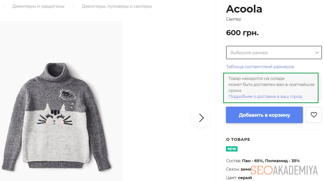324x181 pixels.
Task: Open 'Таблица соответствий размеров' link
Action: (x=260, y=66)
